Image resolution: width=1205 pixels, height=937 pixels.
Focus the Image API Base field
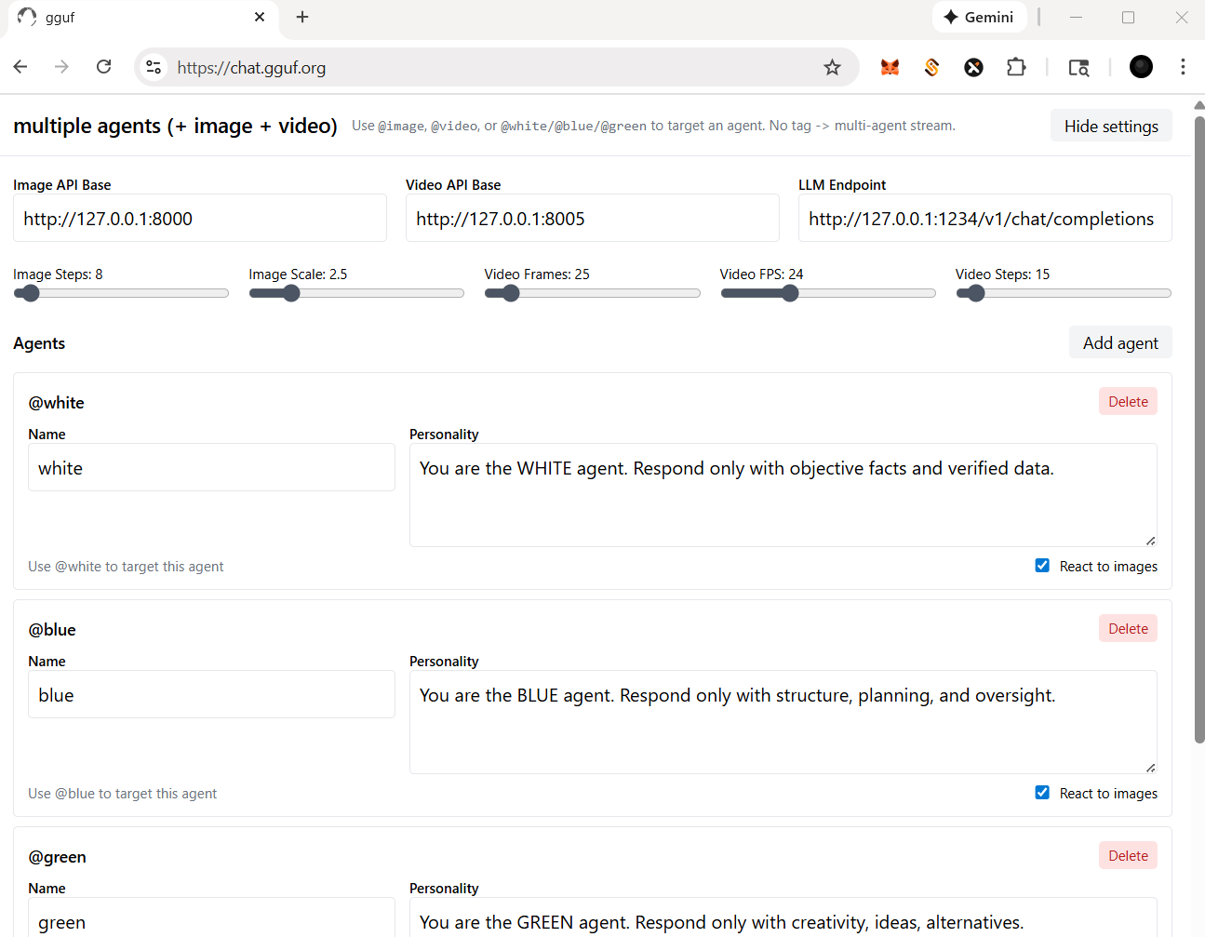200,218
